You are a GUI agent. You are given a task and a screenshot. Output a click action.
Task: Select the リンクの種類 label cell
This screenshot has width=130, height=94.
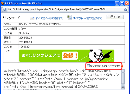[x=11, y=29]
